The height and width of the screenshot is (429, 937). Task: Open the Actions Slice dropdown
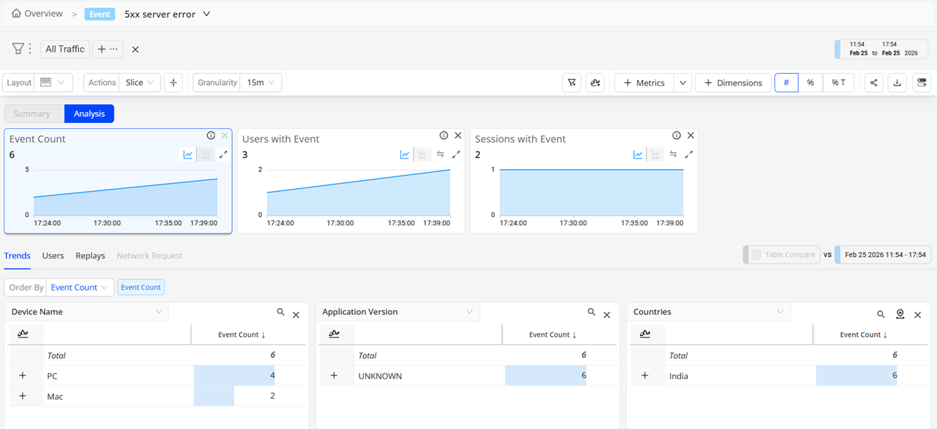(x=140, y=83)
